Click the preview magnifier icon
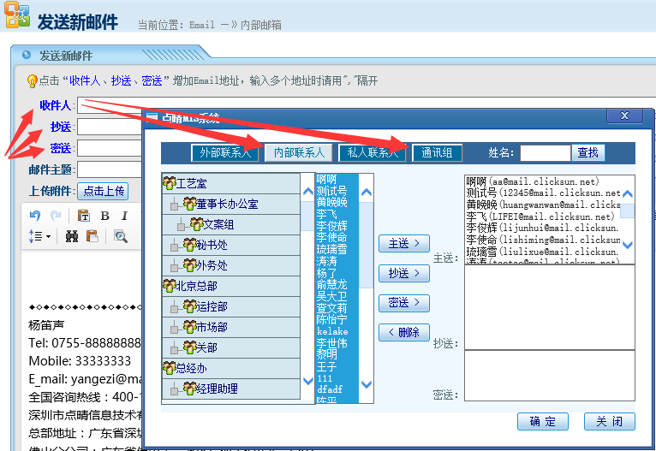 121,235
